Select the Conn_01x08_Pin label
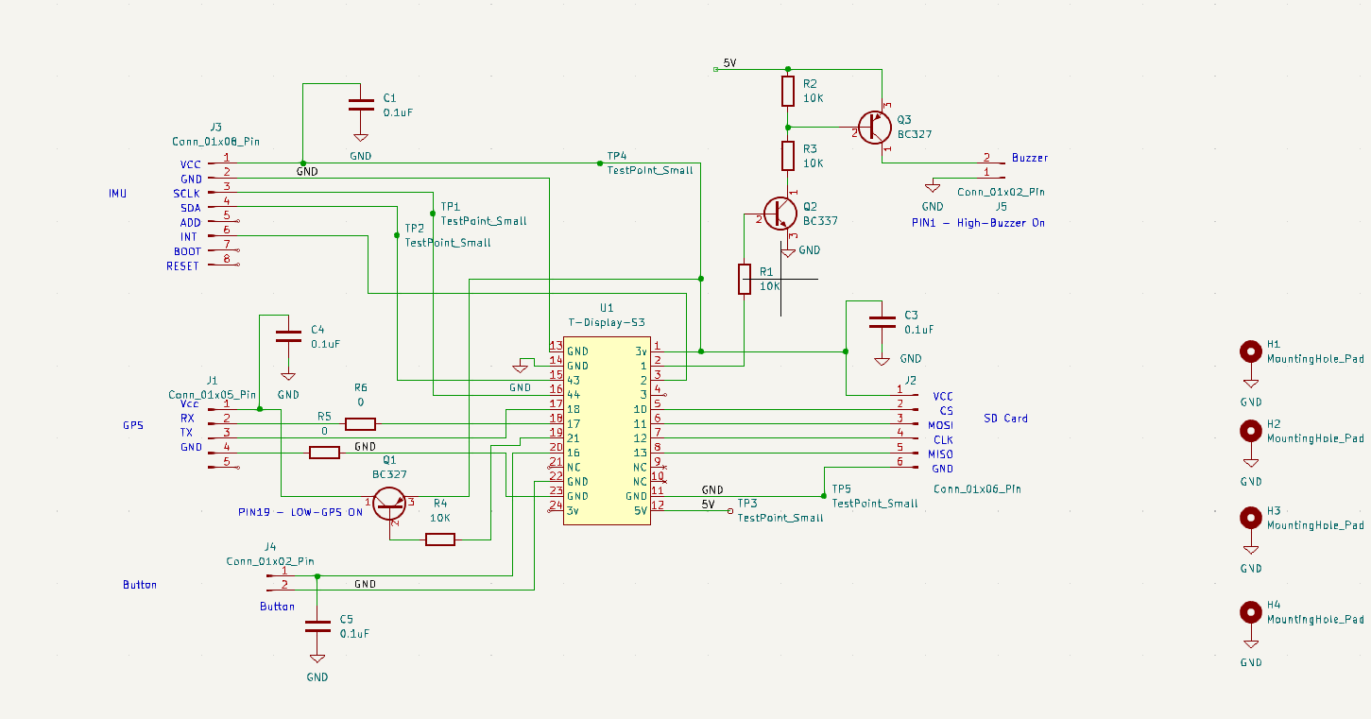This screenshot has width=1371, height=719. point(215,141)
